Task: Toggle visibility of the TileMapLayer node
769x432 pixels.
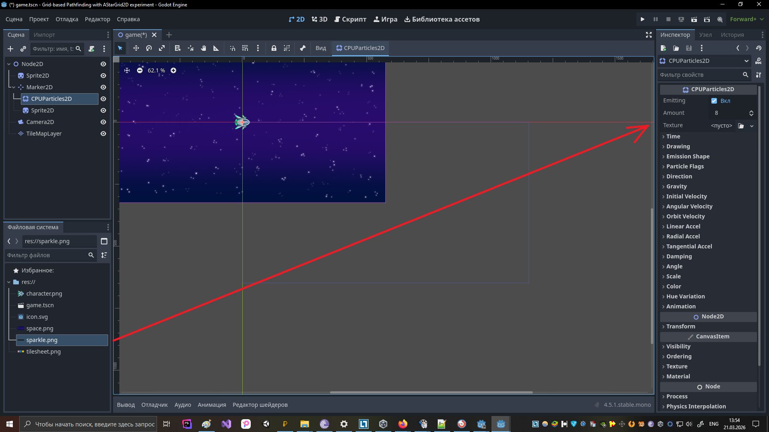Action: [103, 134]
